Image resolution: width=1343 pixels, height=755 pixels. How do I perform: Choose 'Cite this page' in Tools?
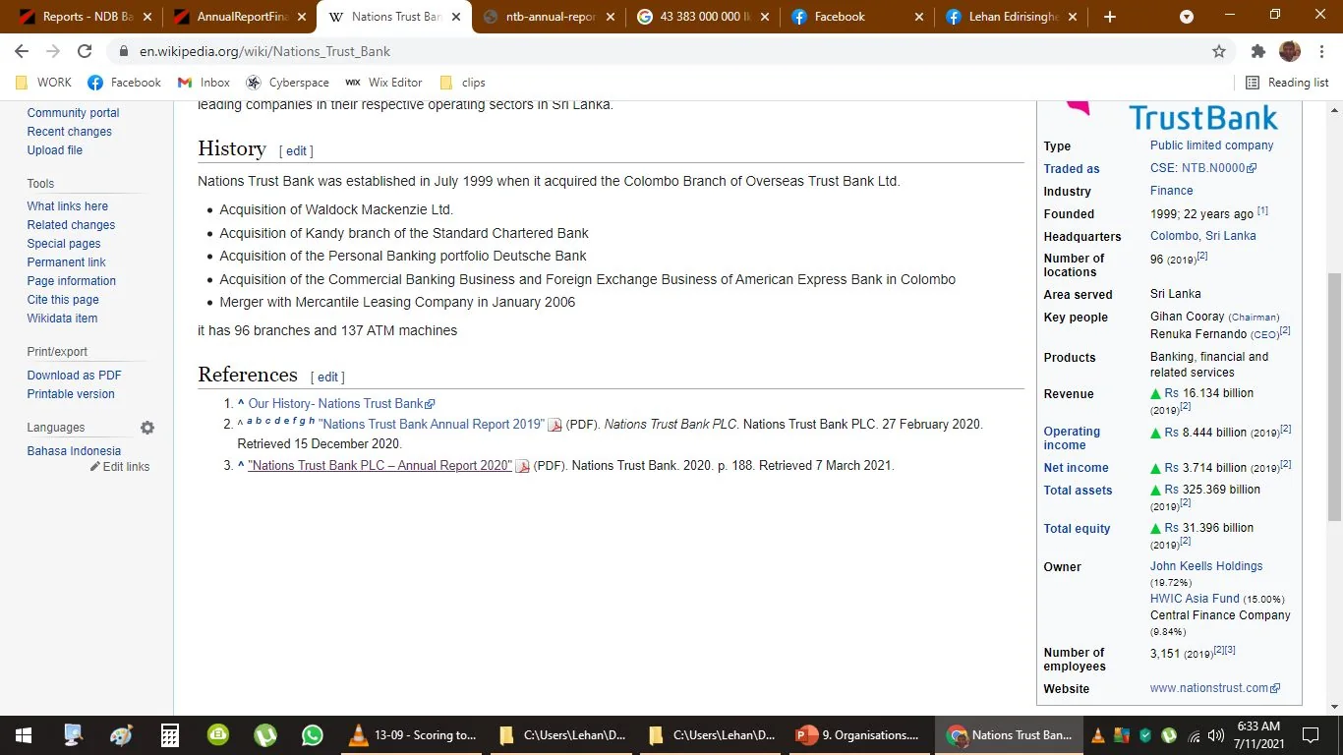(x=63, y=300)
